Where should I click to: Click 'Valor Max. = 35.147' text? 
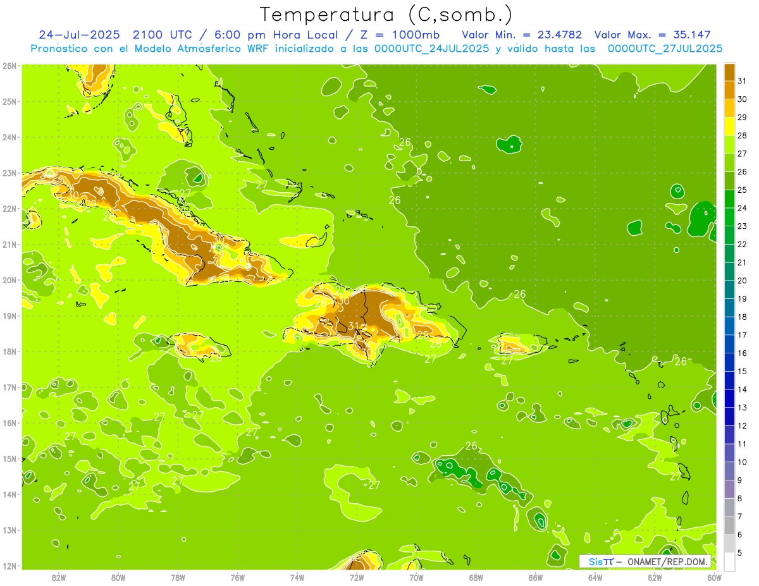(x=653, y=35)
